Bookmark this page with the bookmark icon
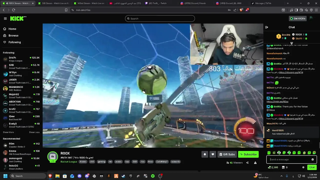 pyautogui.click(x=66, y=10)
